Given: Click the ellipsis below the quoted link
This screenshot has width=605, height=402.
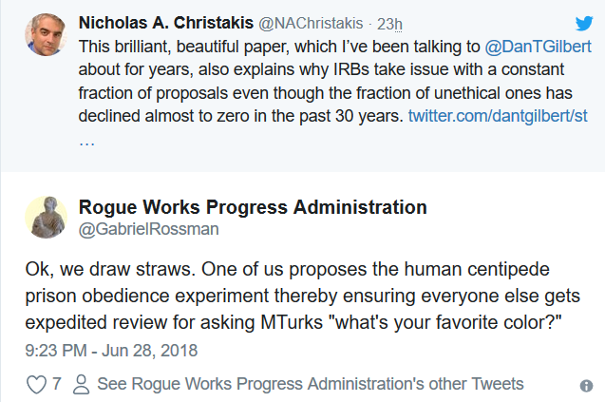Looking at the screenshot, I should click(86, 139).
